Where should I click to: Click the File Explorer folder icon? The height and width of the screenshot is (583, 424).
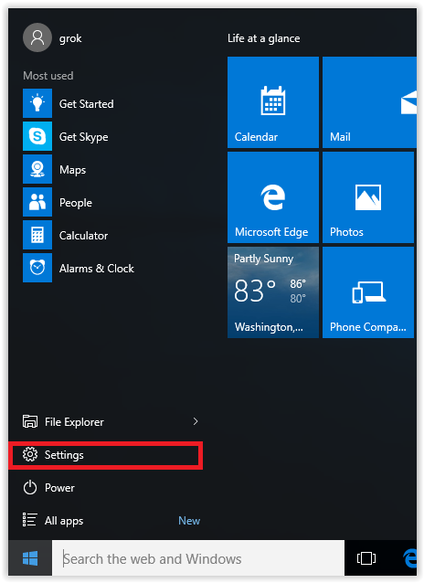(x=30, y=421)
